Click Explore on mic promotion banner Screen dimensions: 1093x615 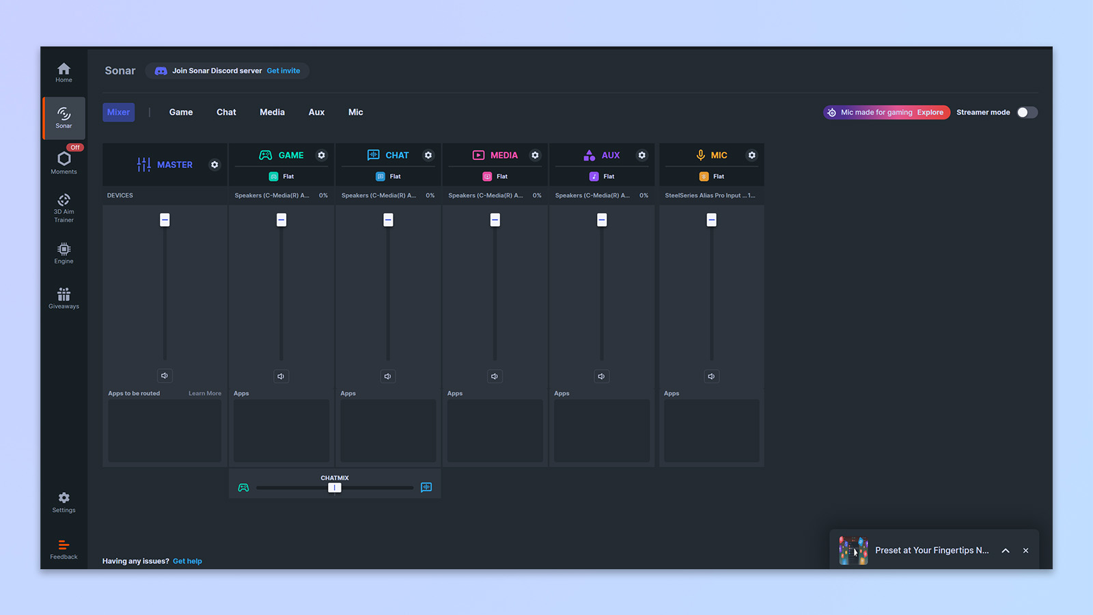[930, 113]
